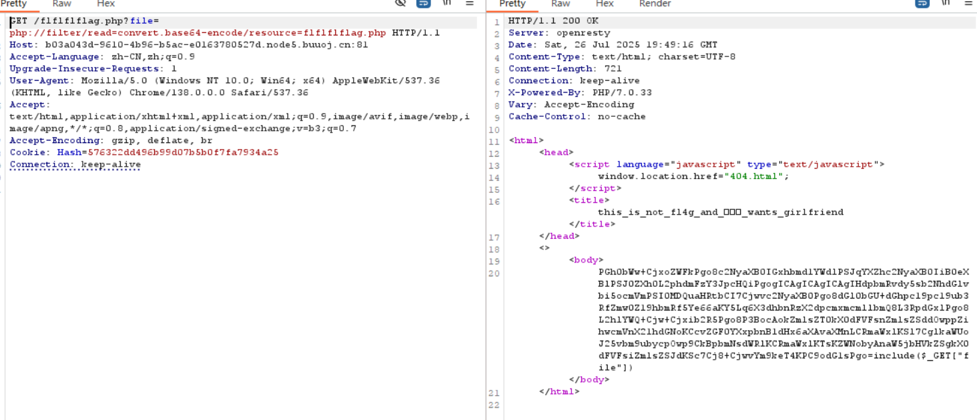The image size is (977, 420).
Task: Click the php://filter base64-encode payload line
Action: pyautogui.click(x=197, y=33)
